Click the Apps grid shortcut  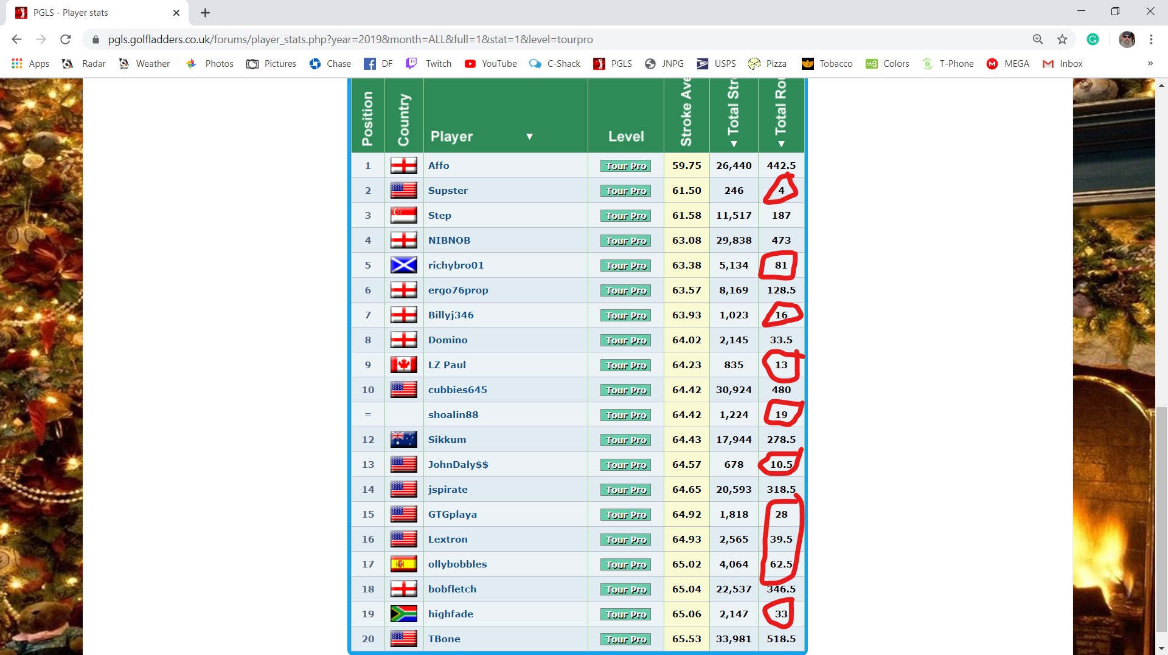coord(30,64)
